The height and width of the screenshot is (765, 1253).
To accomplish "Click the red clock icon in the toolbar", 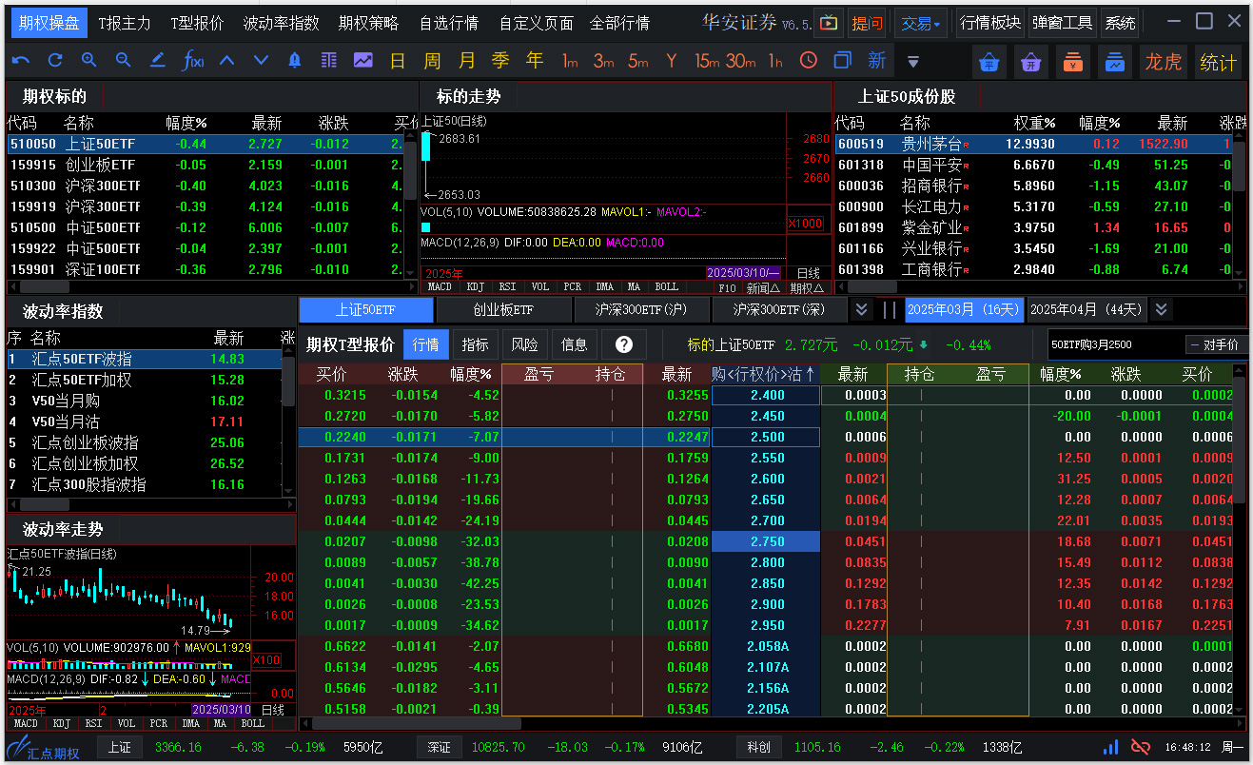I will [809, 61].
